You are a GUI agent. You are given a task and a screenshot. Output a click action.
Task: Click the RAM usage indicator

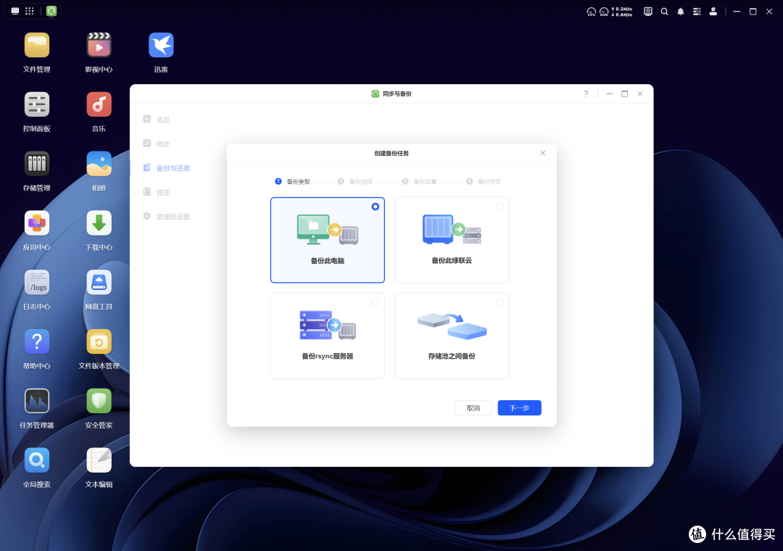604,12
